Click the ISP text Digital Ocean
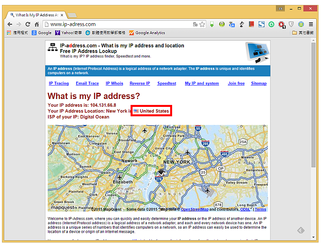The image size is (322, 244). pyautogui.click(x=94, y=117)
